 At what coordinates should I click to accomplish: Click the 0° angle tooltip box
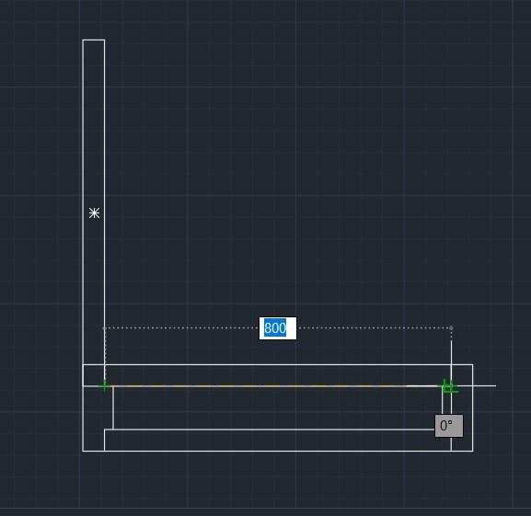pos(449,426)
